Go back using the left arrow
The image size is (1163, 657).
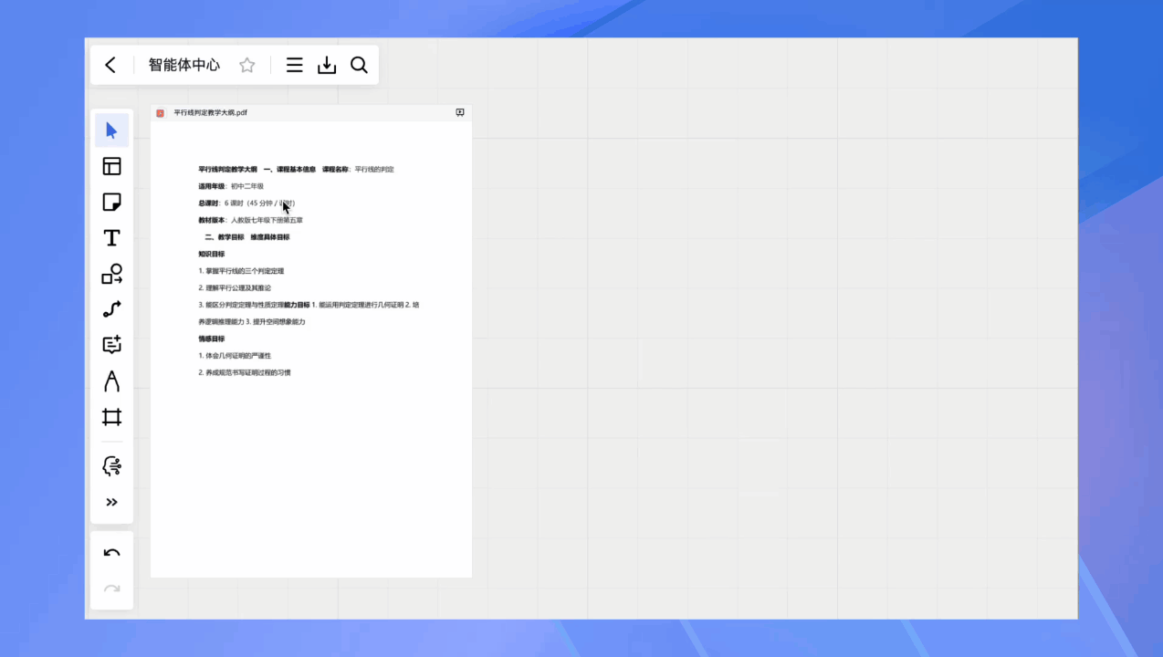[x=110, y=65]
